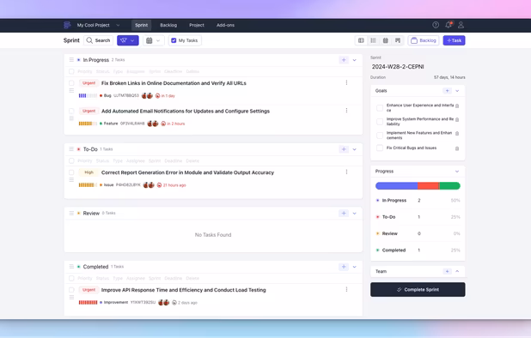Viewport: 531px width, 338px height.
Task: Click the Complete Sprint button
Action: (x=418, y=290)
